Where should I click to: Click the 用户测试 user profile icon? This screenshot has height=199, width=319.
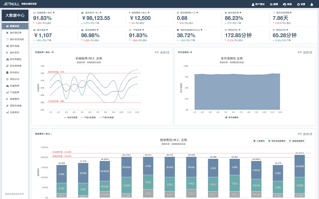click(x=253, y=4)
